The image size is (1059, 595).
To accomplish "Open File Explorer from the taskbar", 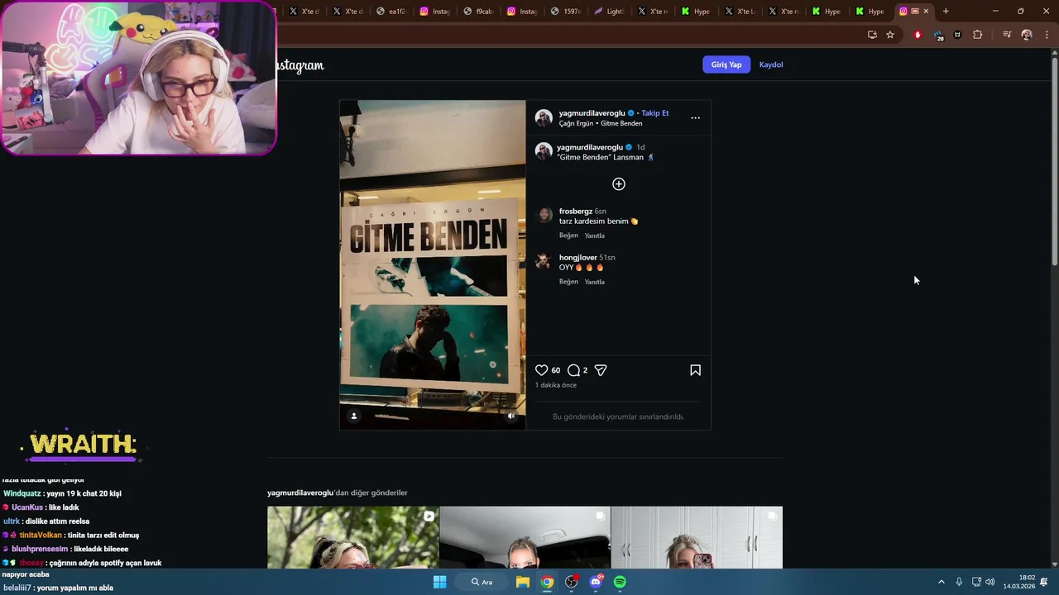I will (x=523, y=582).
